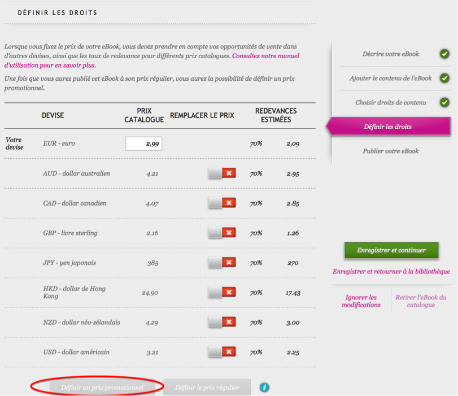The width and height of the screenshot is (458, 396).
Task: Toggle price override for HKD dollar de Hong Kong
Action: pyautogui.click(x=222, y=293)
